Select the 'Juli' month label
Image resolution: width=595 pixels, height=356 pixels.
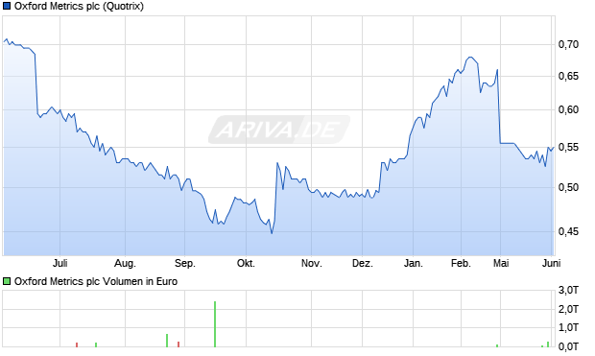[59, 263]
